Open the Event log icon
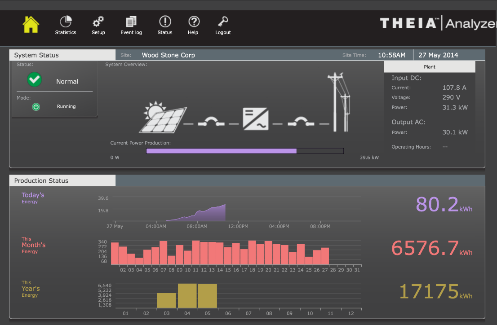497x325 pixels. pos(131,22)
